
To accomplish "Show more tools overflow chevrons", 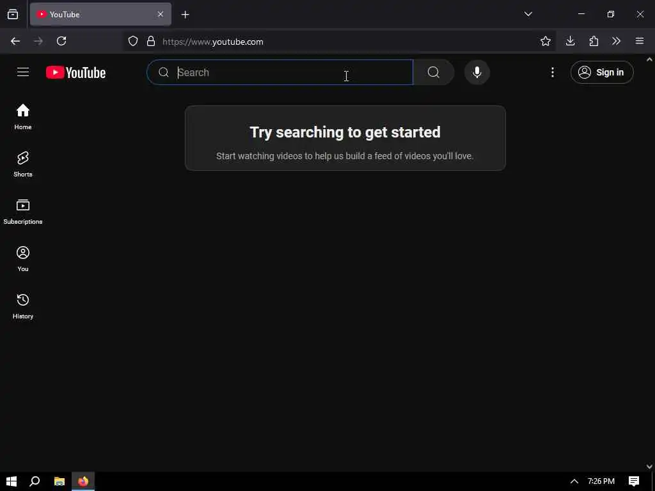I will pos(616,41).
